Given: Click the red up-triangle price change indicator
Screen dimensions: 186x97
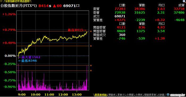Looking at the screenshot, I should [54, 6].
